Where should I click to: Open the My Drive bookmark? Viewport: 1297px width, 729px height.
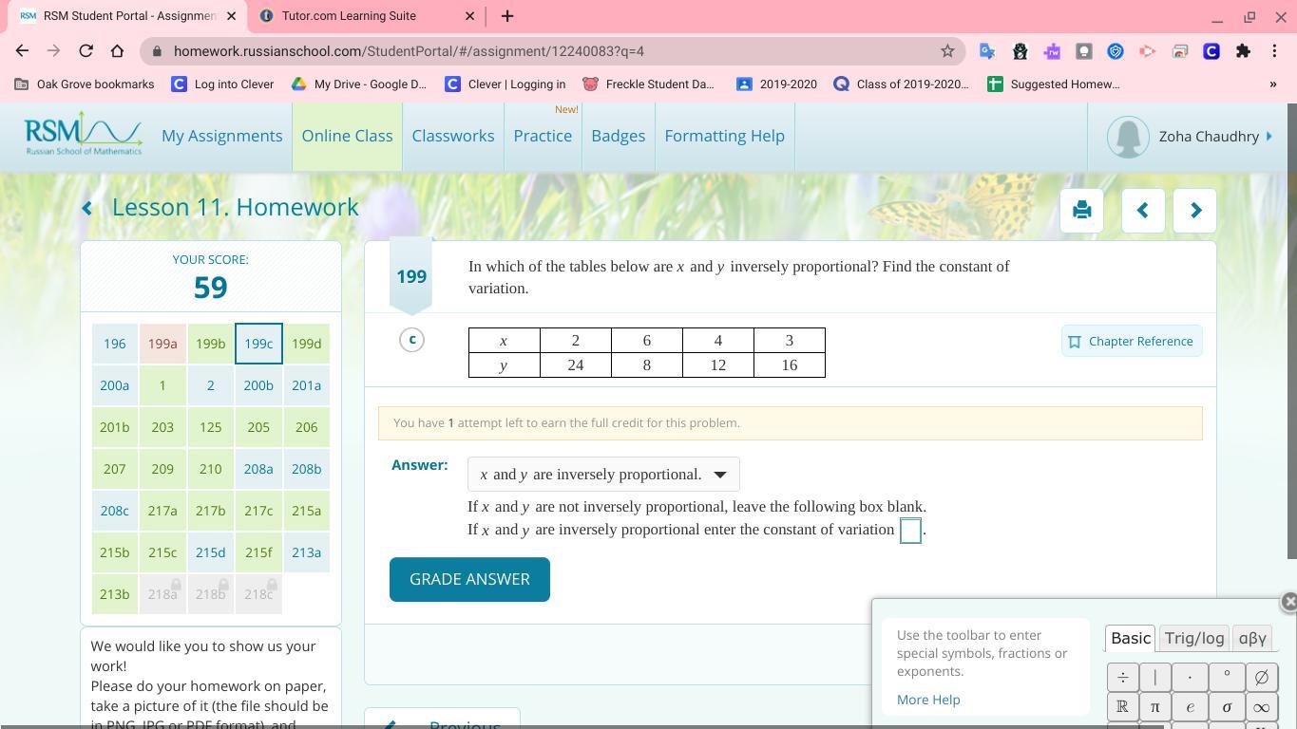coord(359,84)
